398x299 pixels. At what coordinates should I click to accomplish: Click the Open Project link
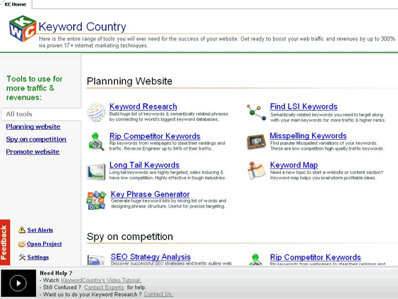tap(44, 244)
